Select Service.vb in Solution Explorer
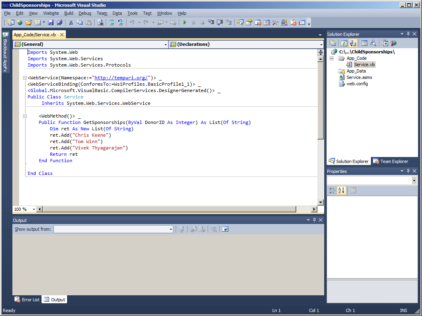 364,65
